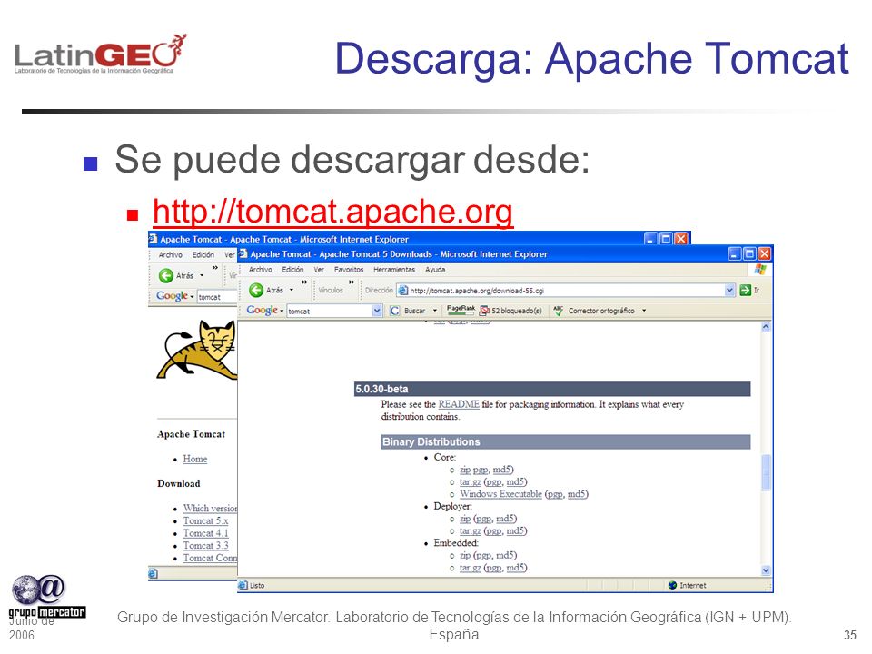872x654 pixels.
Task: Click the Buscar search icon on the Google toolbar
Action: click(394, 311)
